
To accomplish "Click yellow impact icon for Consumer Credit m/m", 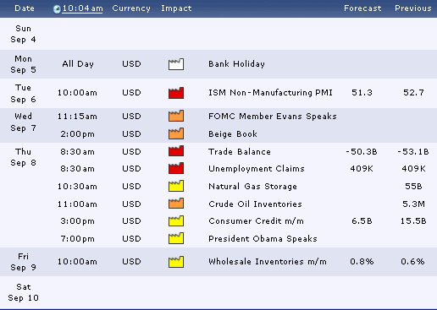I will click(x=176, y=221).
